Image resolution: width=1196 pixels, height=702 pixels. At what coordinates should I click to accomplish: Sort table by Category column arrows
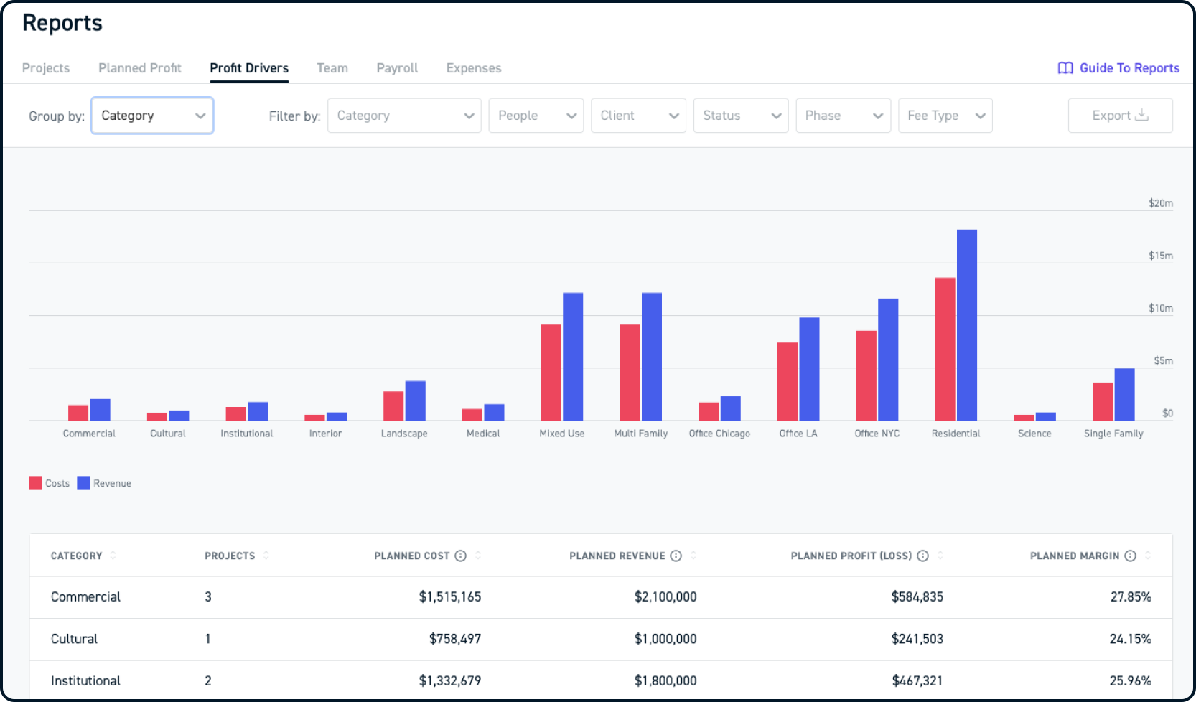pyautogui.click(x=113, y=556)
